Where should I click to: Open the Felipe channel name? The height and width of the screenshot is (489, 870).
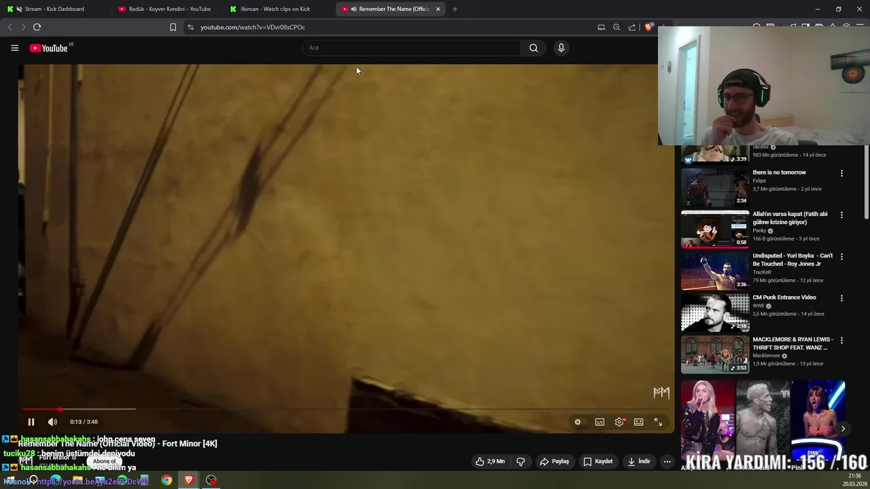click(x=759, y=181)
